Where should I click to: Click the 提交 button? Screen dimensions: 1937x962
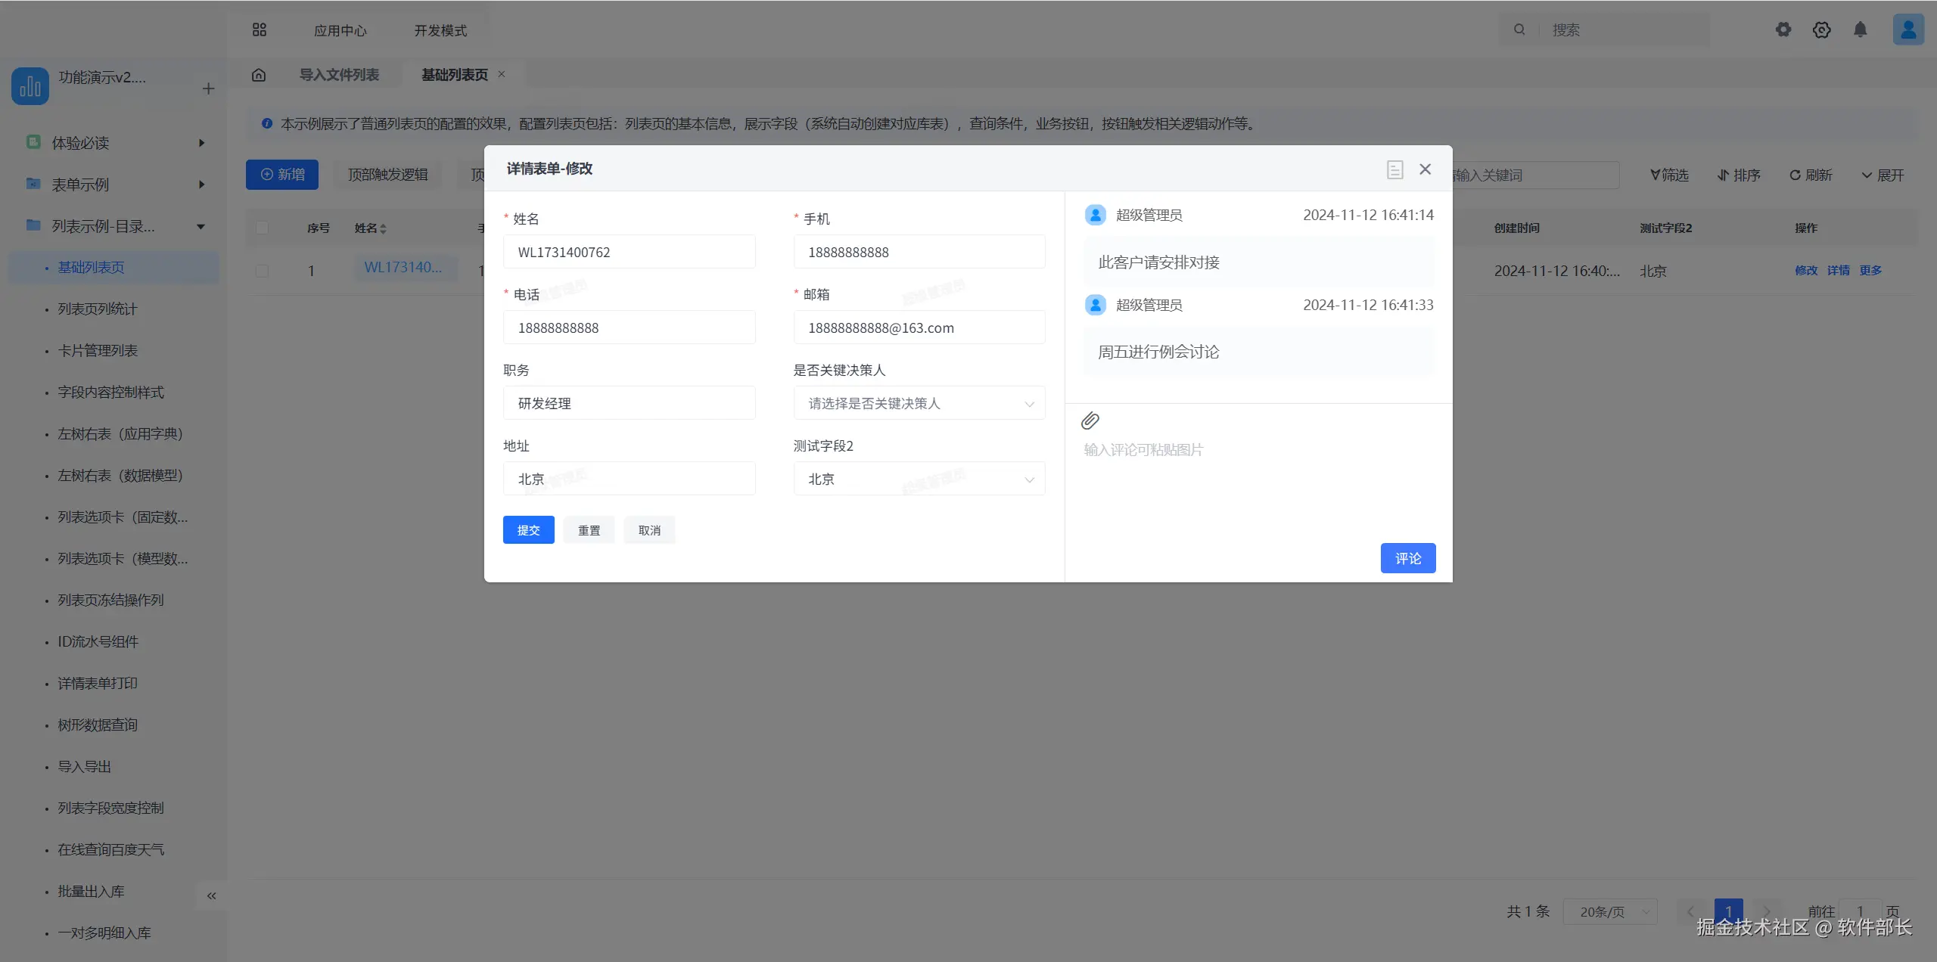tap(528, 530)
